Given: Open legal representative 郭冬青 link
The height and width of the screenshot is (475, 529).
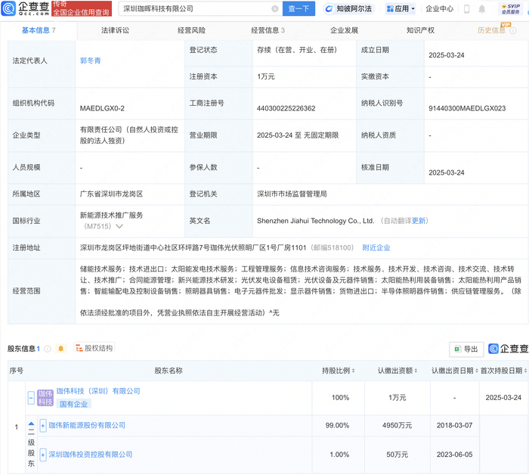Looking at the screenshot, I should click(91, 61).
